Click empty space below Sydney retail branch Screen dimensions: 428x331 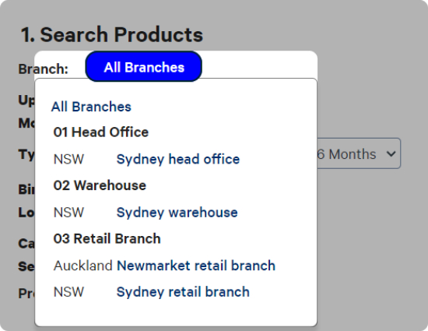(x=176, y=313)
